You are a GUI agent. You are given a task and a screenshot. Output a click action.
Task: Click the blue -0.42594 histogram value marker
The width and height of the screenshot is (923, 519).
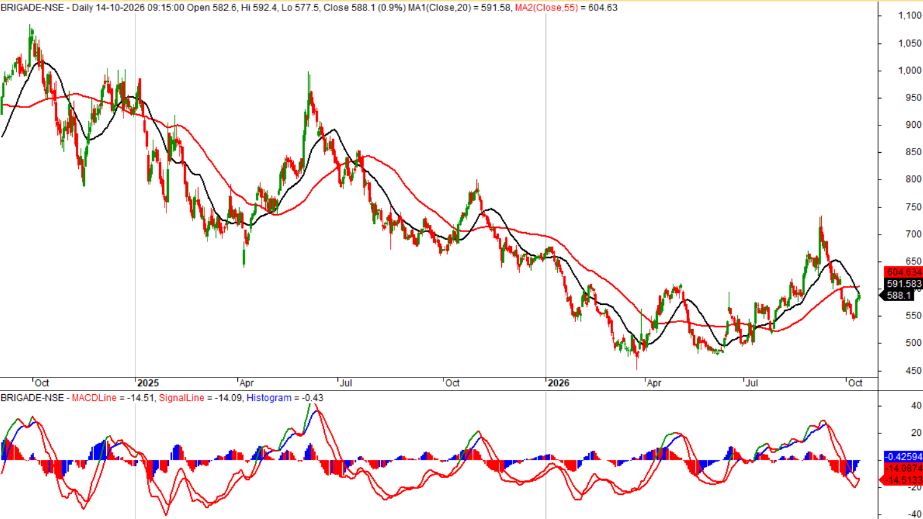[904, 457]
